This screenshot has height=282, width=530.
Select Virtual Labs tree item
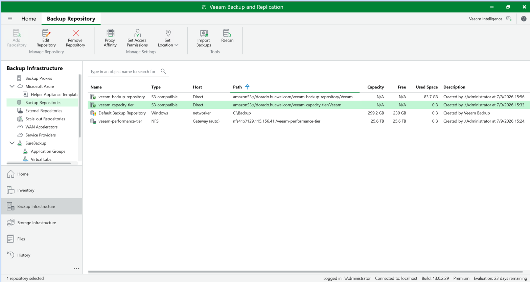[41, 159]
